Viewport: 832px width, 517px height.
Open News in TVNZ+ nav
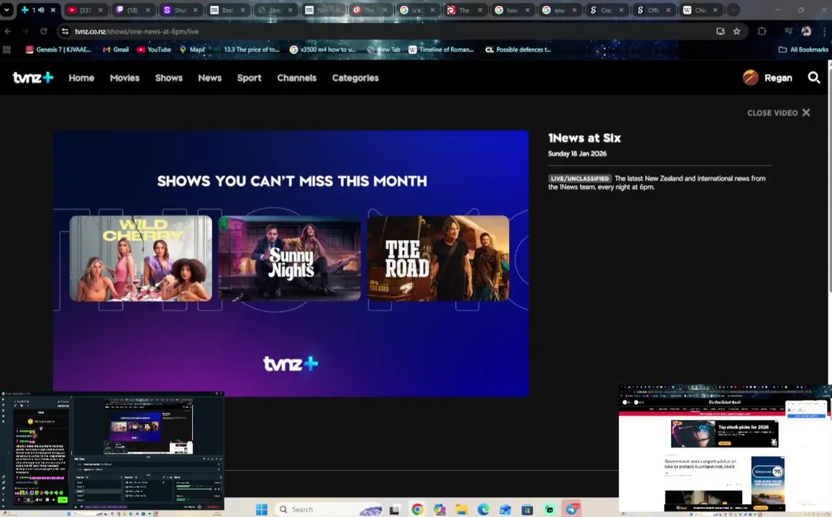click(x=209, y=78)
